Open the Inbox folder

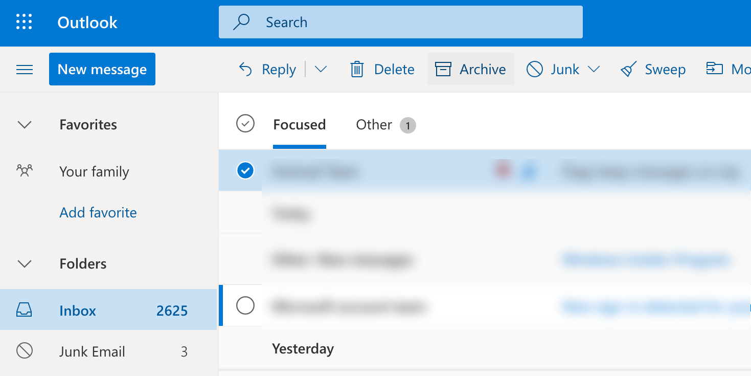click(x=78, y=310)
